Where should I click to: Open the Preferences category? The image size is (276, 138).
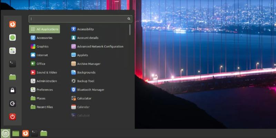[45, 90]
